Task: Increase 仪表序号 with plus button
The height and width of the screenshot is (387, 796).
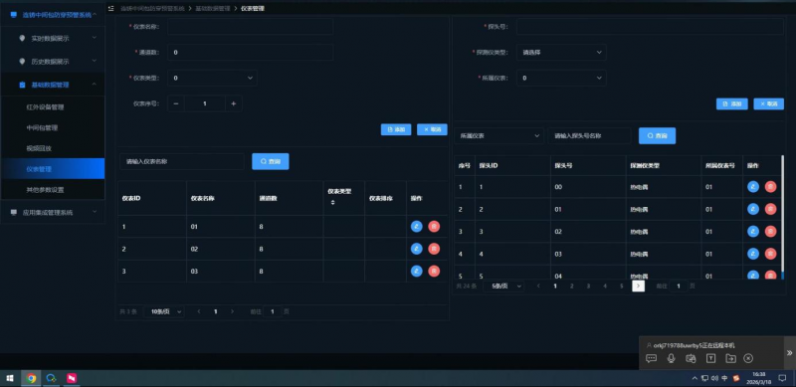Action: pos(234,103)
